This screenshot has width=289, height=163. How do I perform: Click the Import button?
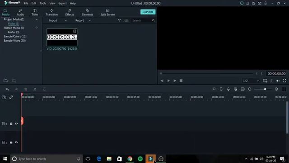point(53,20)
